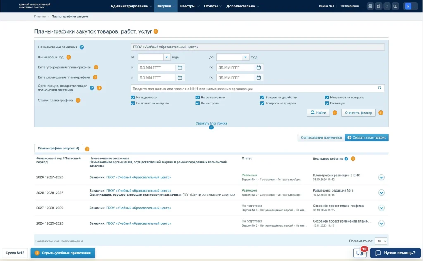This screenshot has width=423, height=261.
Task: Open calendar for Дата размещения end date
Action: 259,77
